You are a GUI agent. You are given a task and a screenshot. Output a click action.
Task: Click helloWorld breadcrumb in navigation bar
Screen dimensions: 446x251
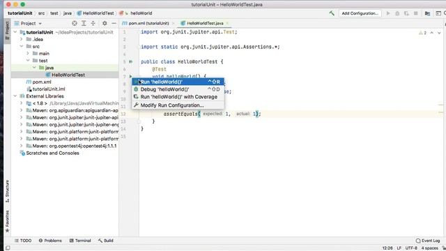tap(141, 13)
